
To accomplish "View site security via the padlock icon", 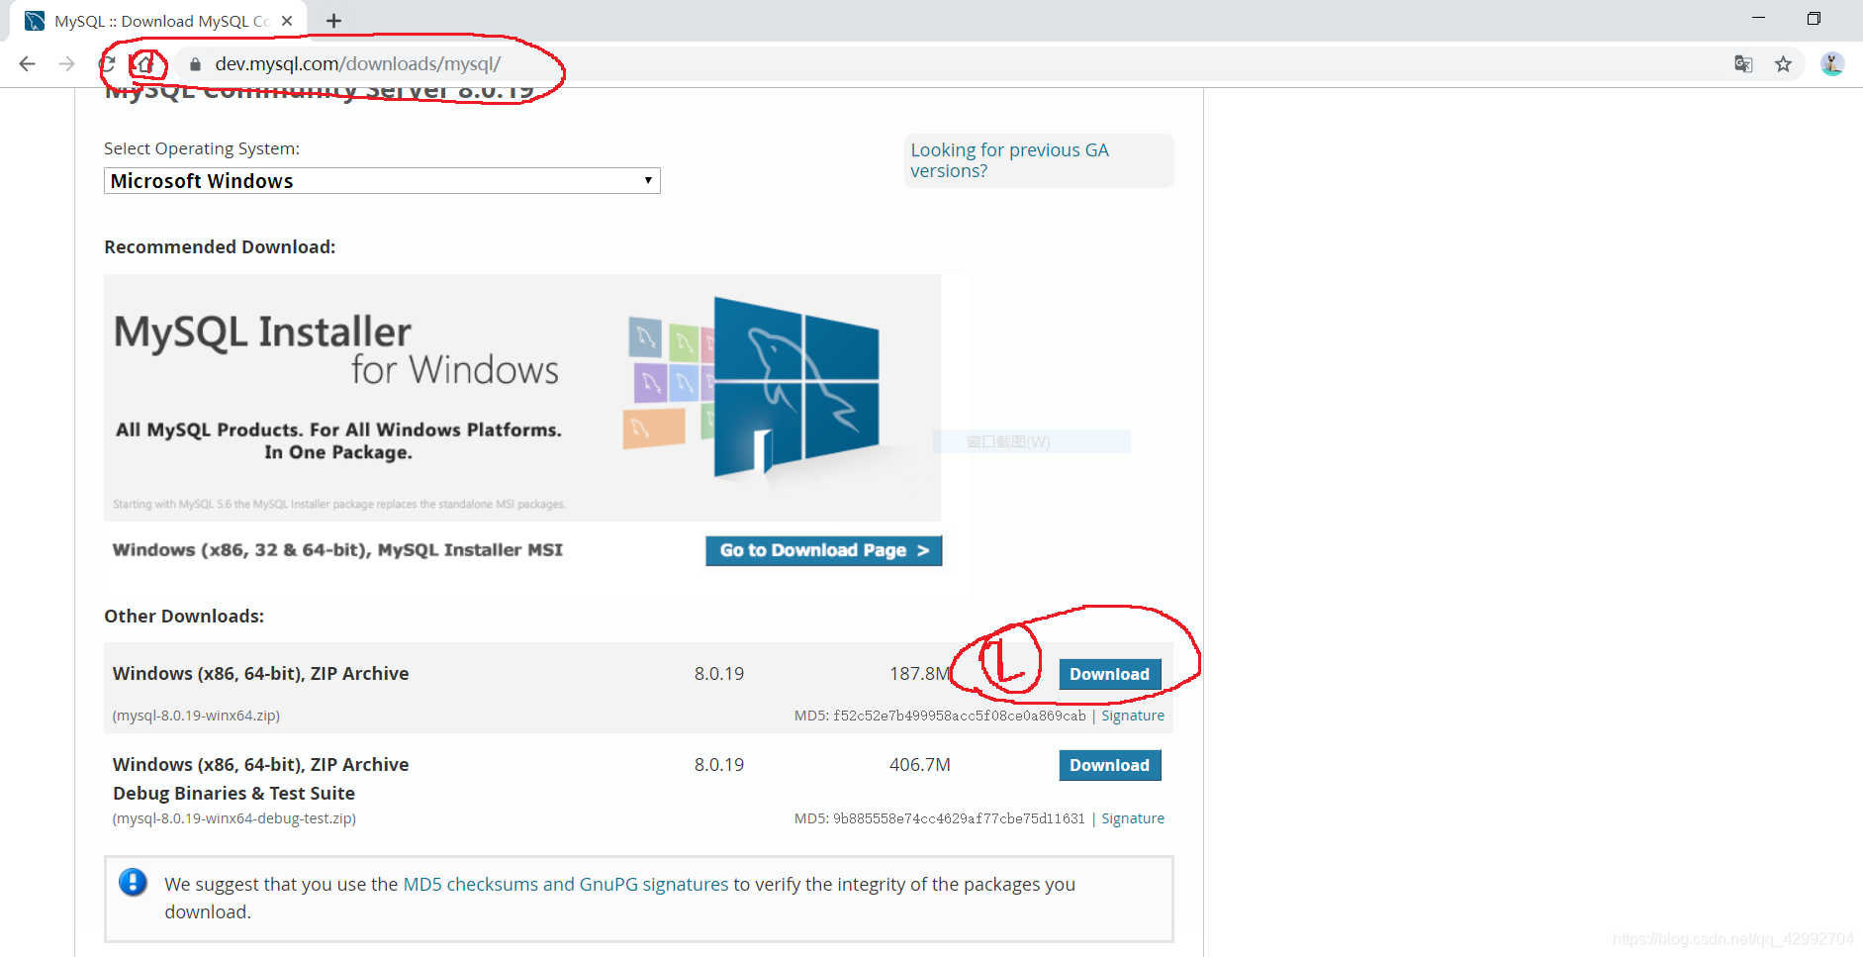I will click(x=195, y=64).
